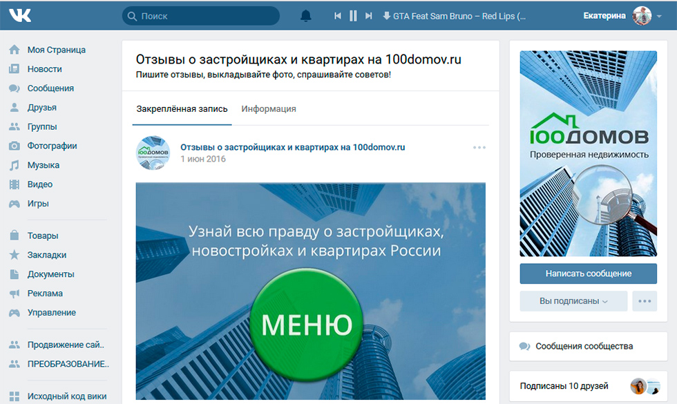Select Видео in the left navigation

(40, 184)
